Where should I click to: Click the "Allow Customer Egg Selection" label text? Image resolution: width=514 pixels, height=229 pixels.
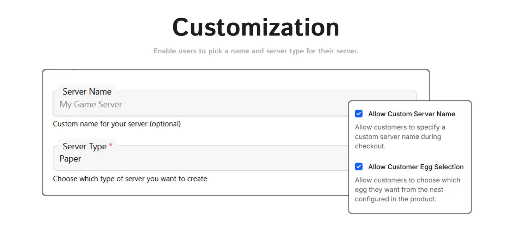(416, 167)
